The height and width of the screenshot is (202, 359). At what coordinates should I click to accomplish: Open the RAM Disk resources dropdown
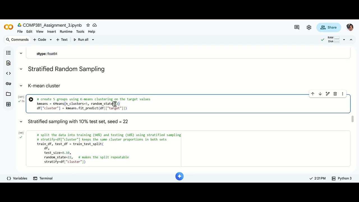click(344, 40)
